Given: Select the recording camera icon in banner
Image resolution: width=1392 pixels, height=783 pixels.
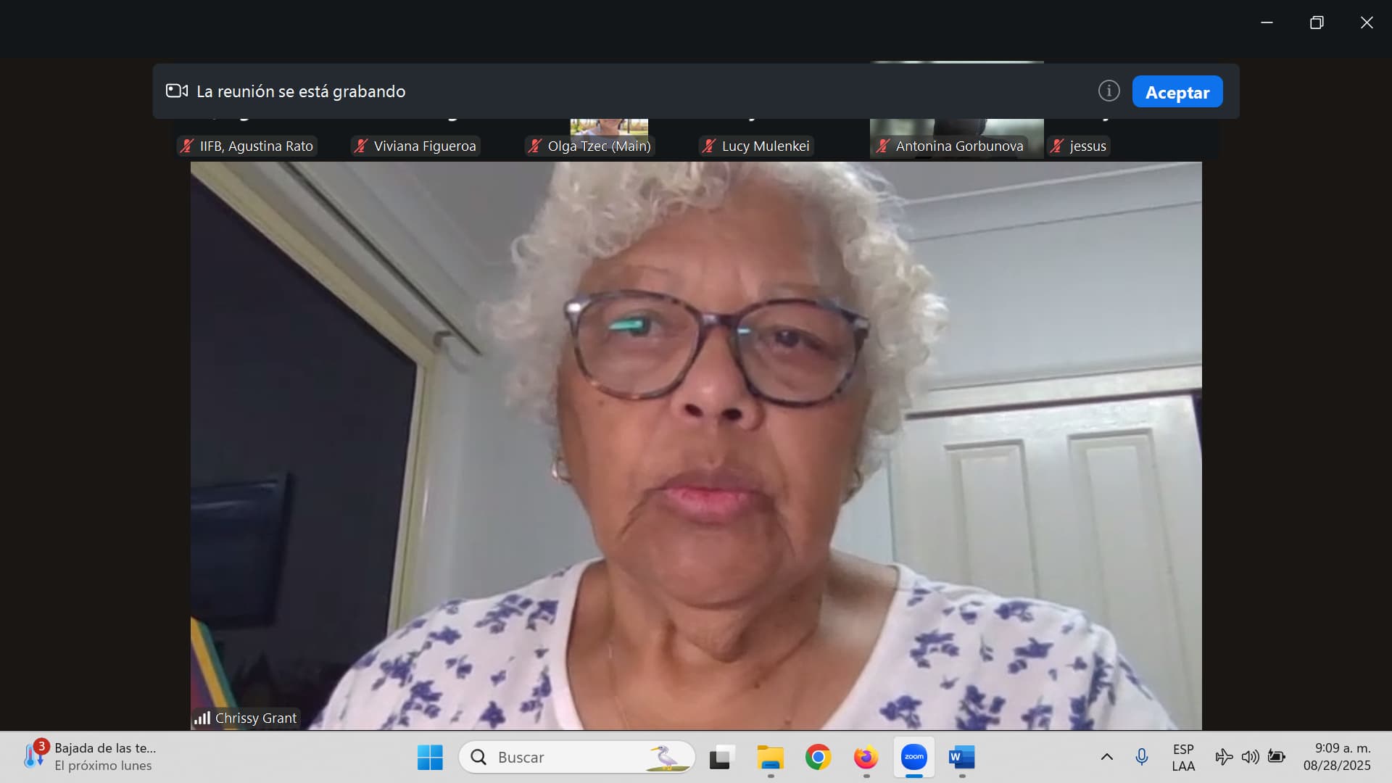Looking at the screenshot, I should click(177, 91).
